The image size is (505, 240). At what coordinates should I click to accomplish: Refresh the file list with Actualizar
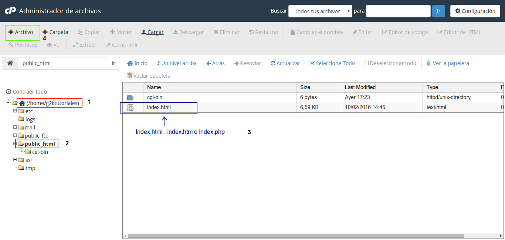[285, 63]
